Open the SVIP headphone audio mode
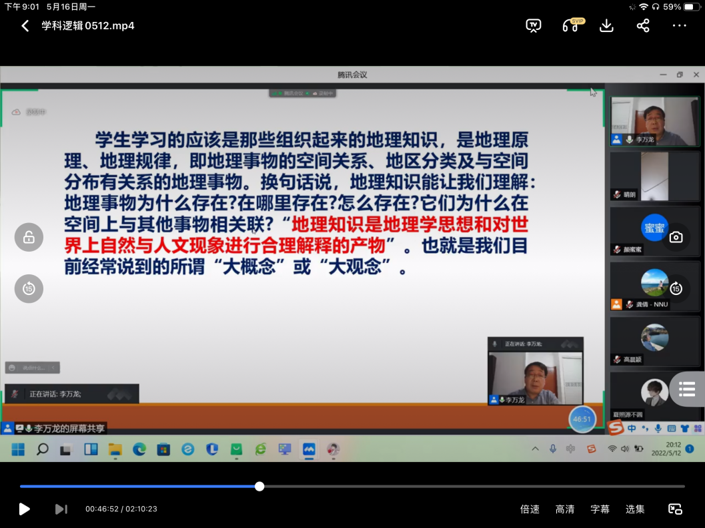The width and height of the screenshot is (705, 528). pos(570,26)
